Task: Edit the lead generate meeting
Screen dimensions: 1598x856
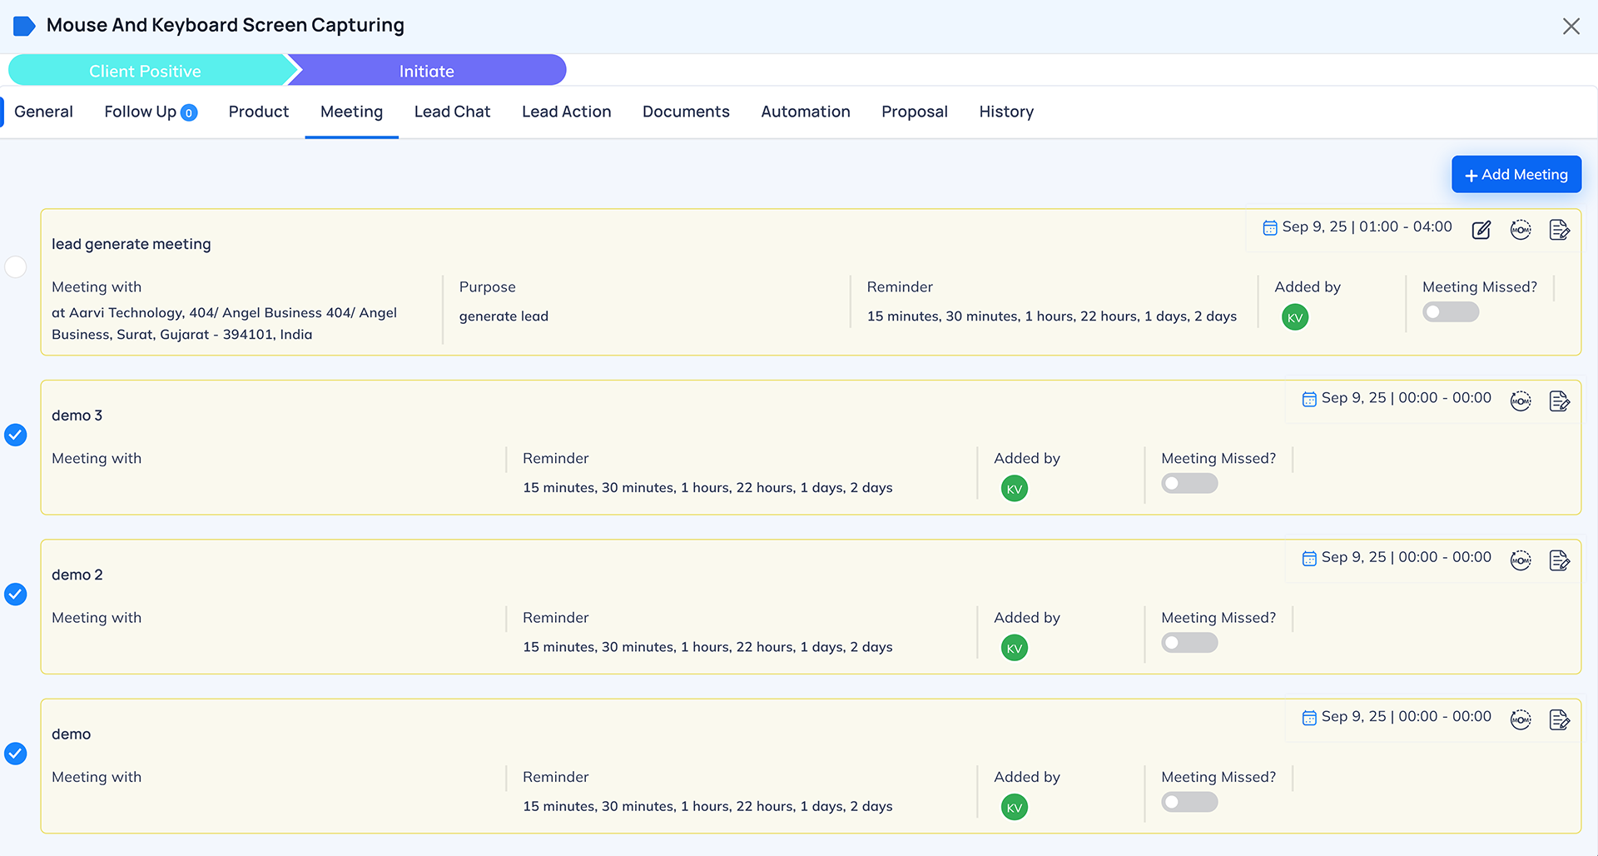Action: pos(1481,231)
